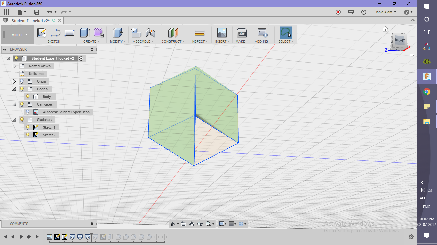
Task: Open the MAKE menu
Action: [242, 41]
